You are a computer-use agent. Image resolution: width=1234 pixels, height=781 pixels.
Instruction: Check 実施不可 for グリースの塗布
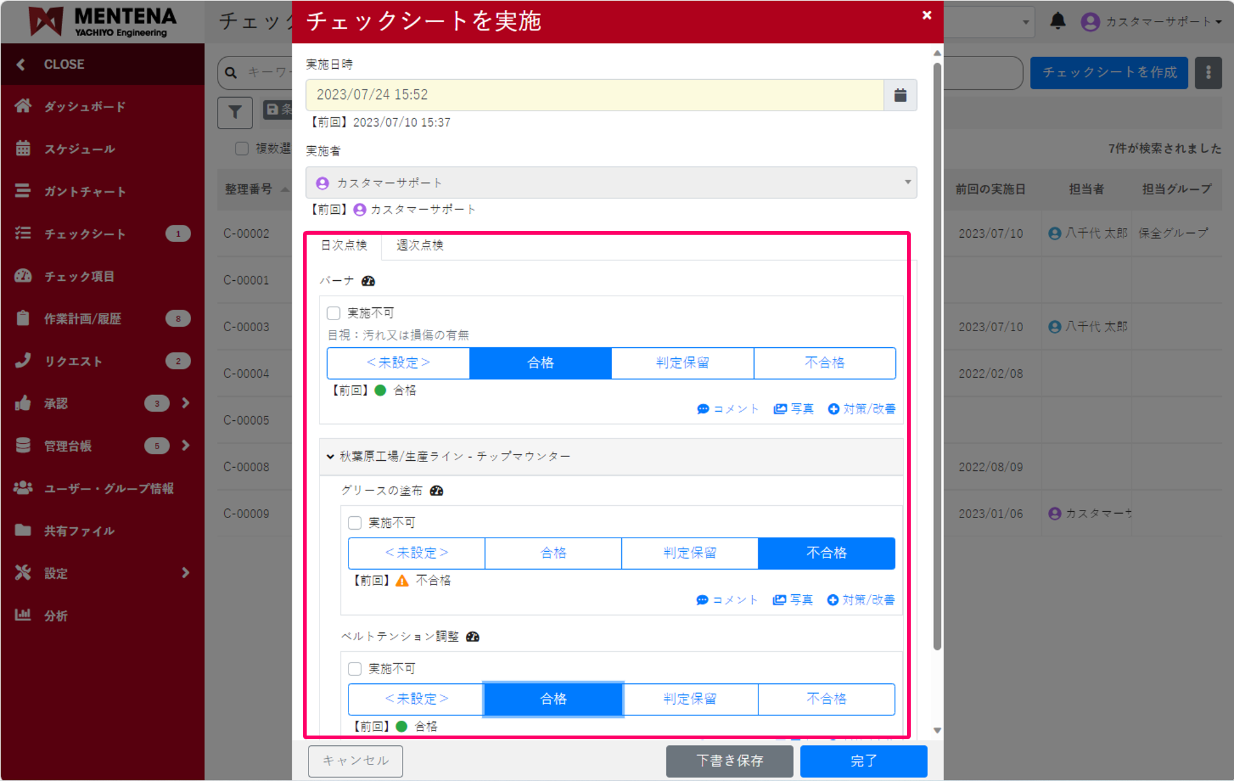[x=355, y=522]
